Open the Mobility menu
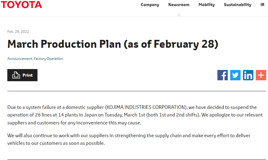This screenshot has height=160, width=268. tap(207, 5)
